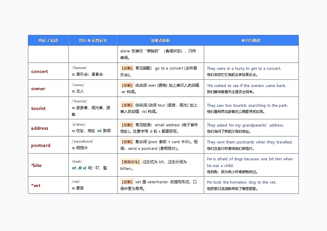Click translation 他怕狗，因为他小时候被狗咬过

point(232,172)
